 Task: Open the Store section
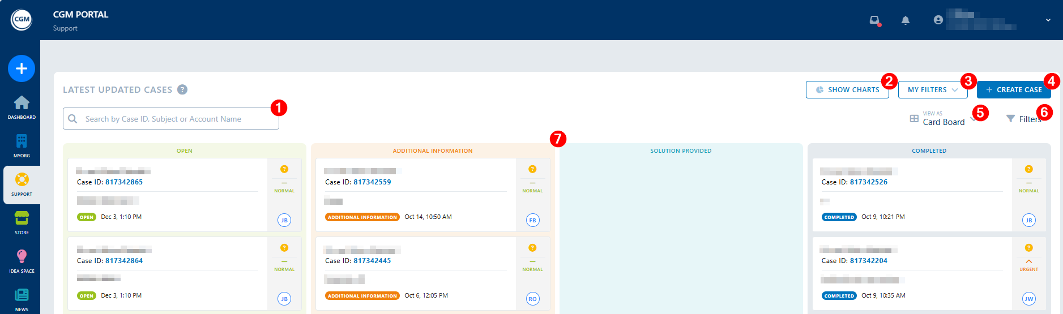22,223
